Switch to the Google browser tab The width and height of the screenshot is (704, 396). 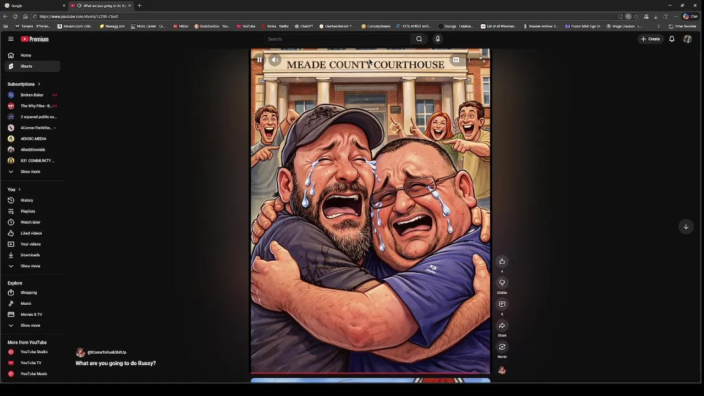33,5
